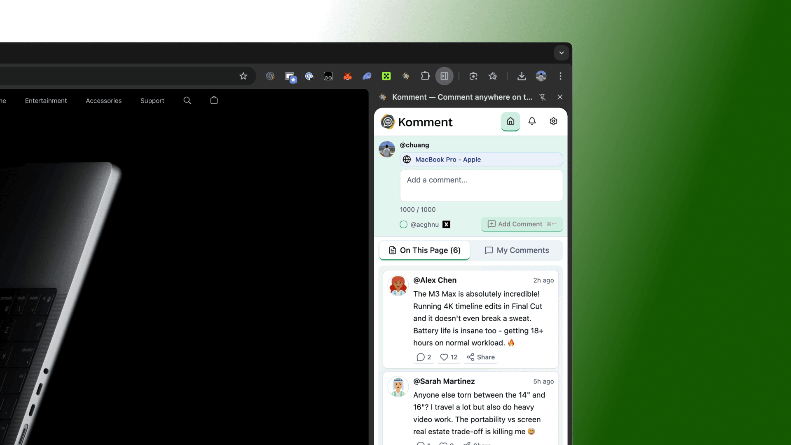Click the Add a comment input field
The width and height of the screenshot is (791, 445).
[x=481, y=185]
